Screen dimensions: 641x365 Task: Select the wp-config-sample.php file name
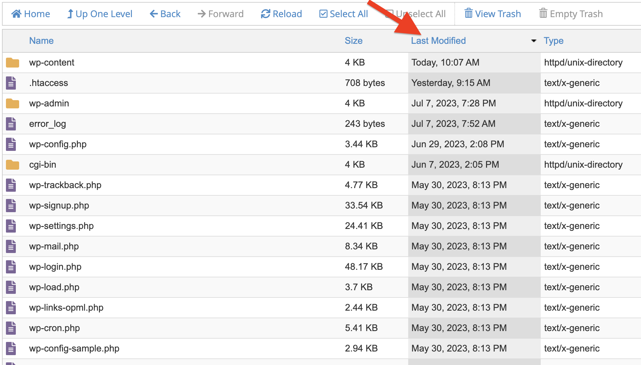74,349
